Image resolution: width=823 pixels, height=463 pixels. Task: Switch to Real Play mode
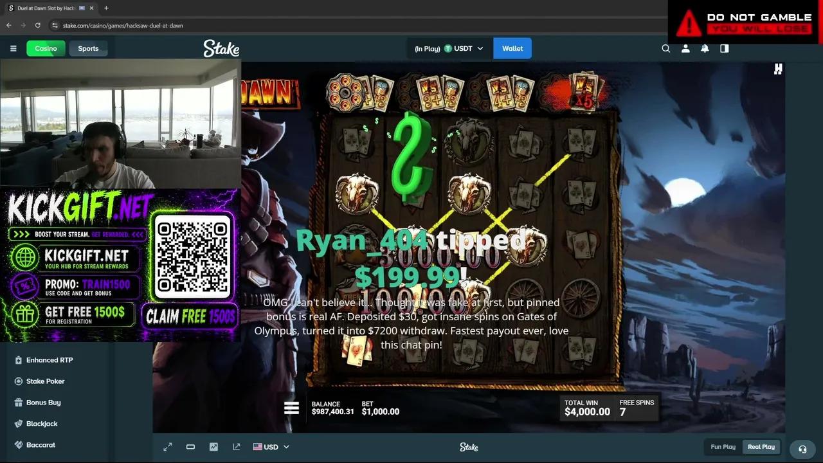click(761, 447)
